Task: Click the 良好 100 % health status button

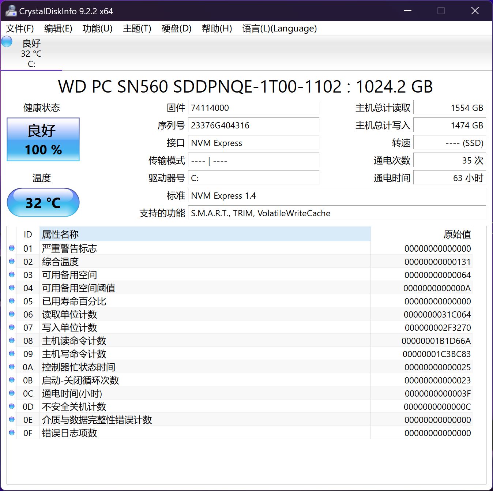Action: tap(43, 139)
